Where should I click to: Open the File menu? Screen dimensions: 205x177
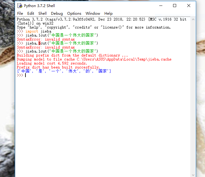tap(20, 13)
